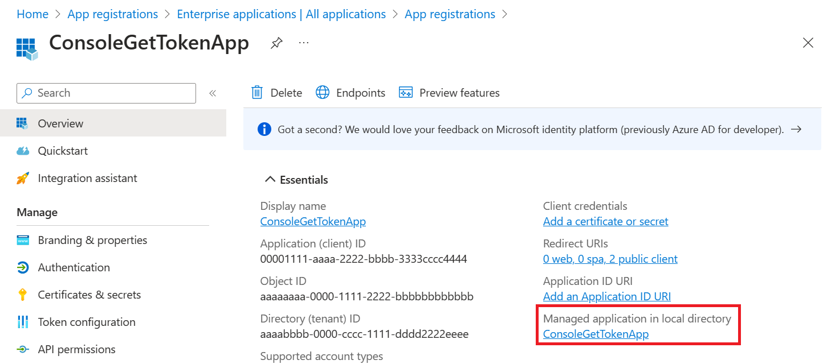This screenshot has width=823, height=364.
Task: Open the page options ellipsis menu
Action: (x=303, y=43)
